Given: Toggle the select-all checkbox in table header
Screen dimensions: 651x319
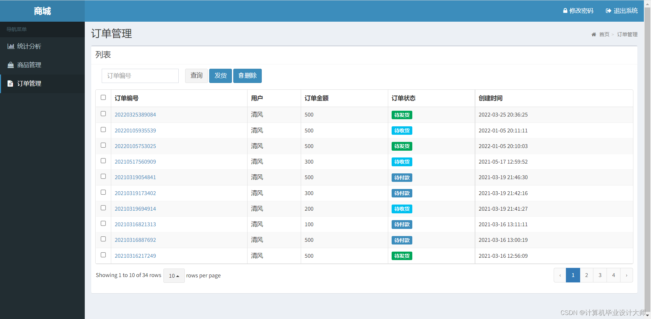Looking at the screenshot, I should 103,98.
